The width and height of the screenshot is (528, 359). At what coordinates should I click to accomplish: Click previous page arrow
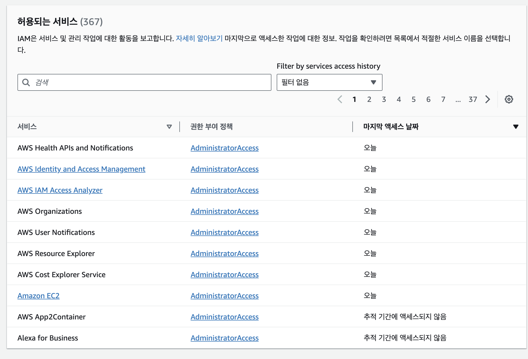click(x=340, y=99)
